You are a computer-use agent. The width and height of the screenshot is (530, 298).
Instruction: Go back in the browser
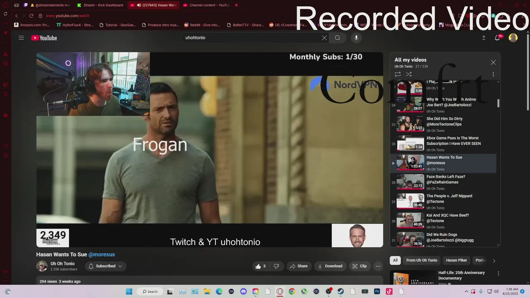point(17,16)
